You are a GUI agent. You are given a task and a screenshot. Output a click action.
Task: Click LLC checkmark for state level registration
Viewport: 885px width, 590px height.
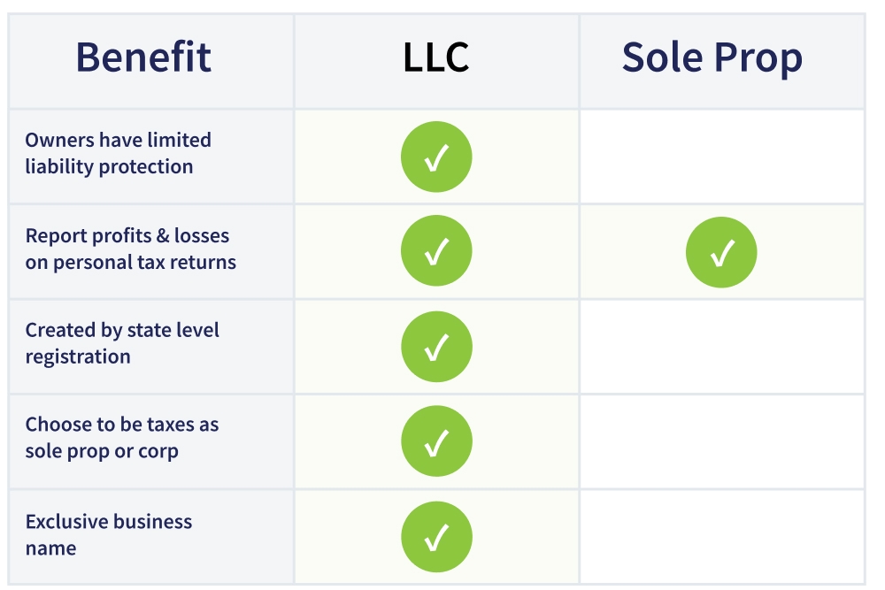(x=436, y=347)
